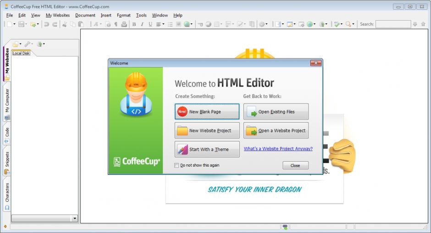Open the Document menu
Viewport: 431px width, 233px height.
point(85,16)
